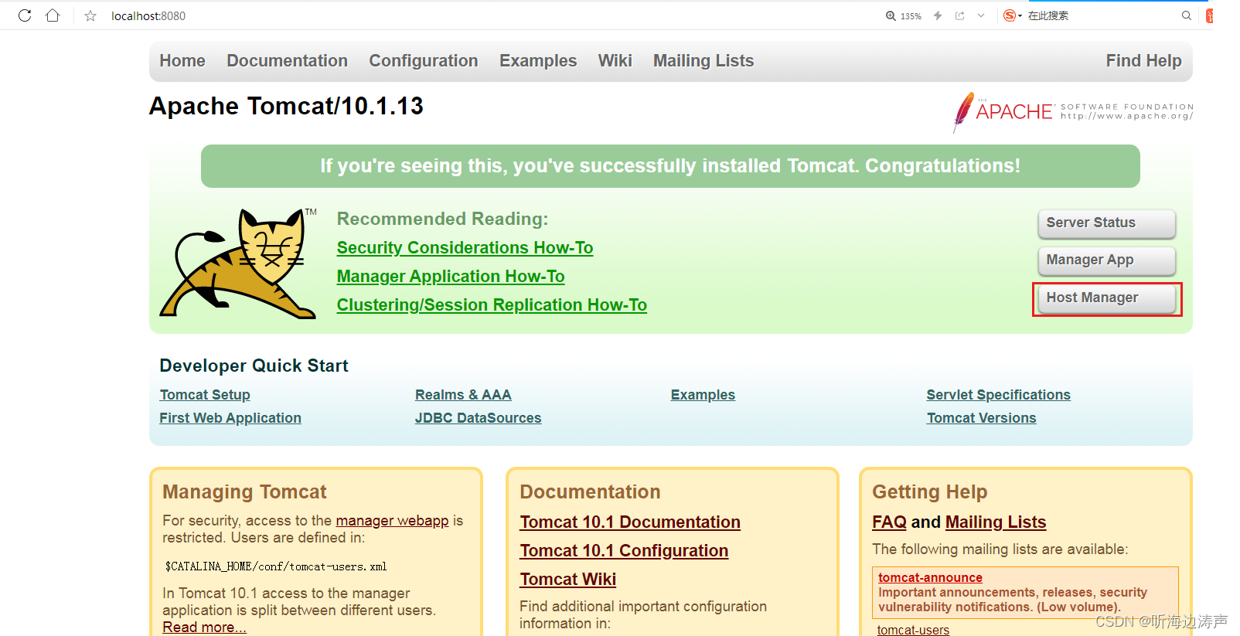Open the Documentation nav item
1240x636 pixels.
[287, 60]
